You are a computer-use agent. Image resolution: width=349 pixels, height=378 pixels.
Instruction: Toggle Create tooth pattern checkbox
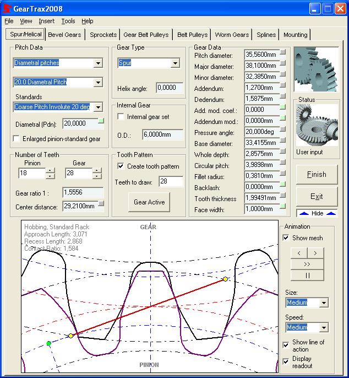tap(121, 166)
